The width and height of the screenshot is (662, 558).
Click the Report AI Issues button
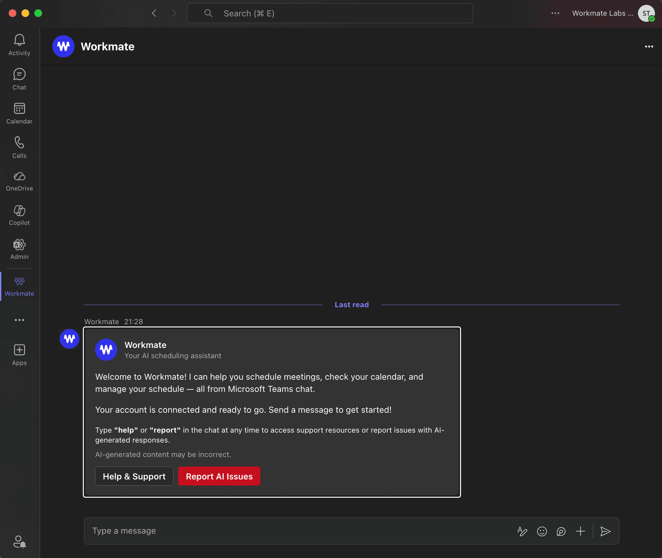[x=219, y=476]
